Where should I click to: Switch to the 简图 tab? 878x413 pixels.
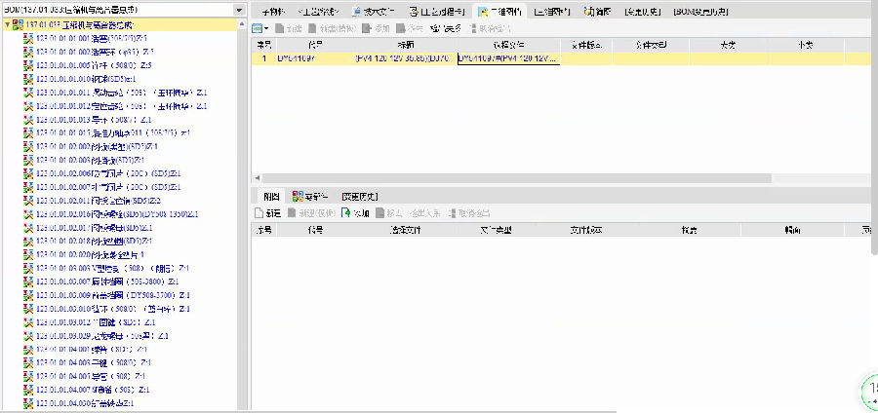[x=597, y=11]
